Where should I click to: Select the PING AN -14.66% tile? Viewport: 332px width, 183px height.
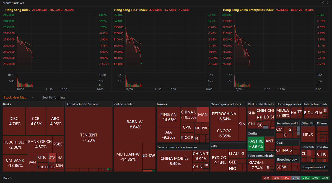click(x=168, y=117)
